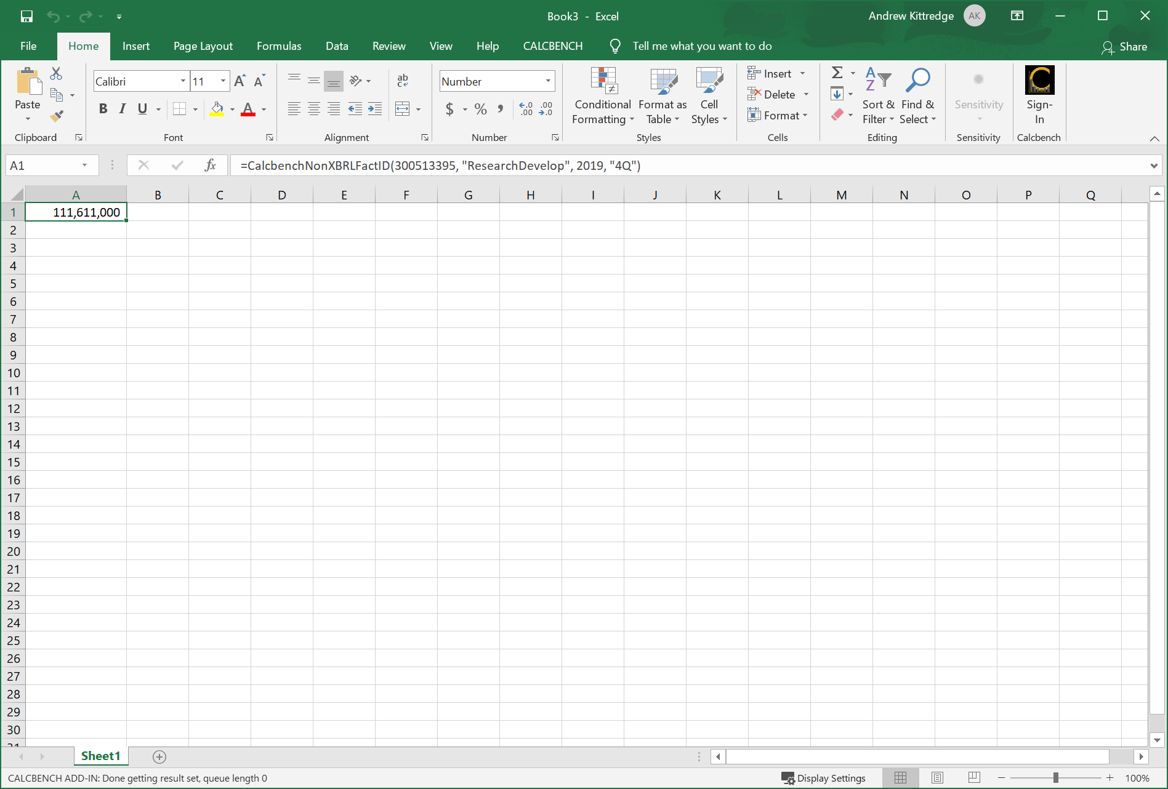Viewport: 1168px width, 789px height.
Task: Toggle Bold formatting
Action: point(103,109)
